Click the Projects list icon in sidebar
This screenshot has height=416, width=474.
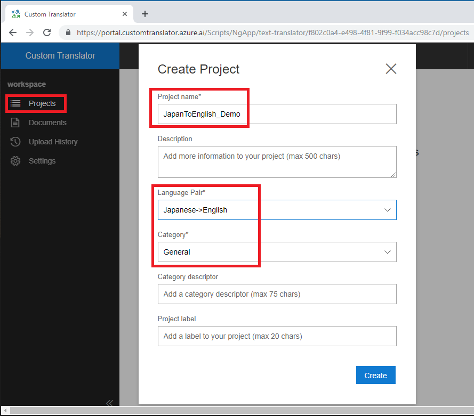(x=15, y=103)
